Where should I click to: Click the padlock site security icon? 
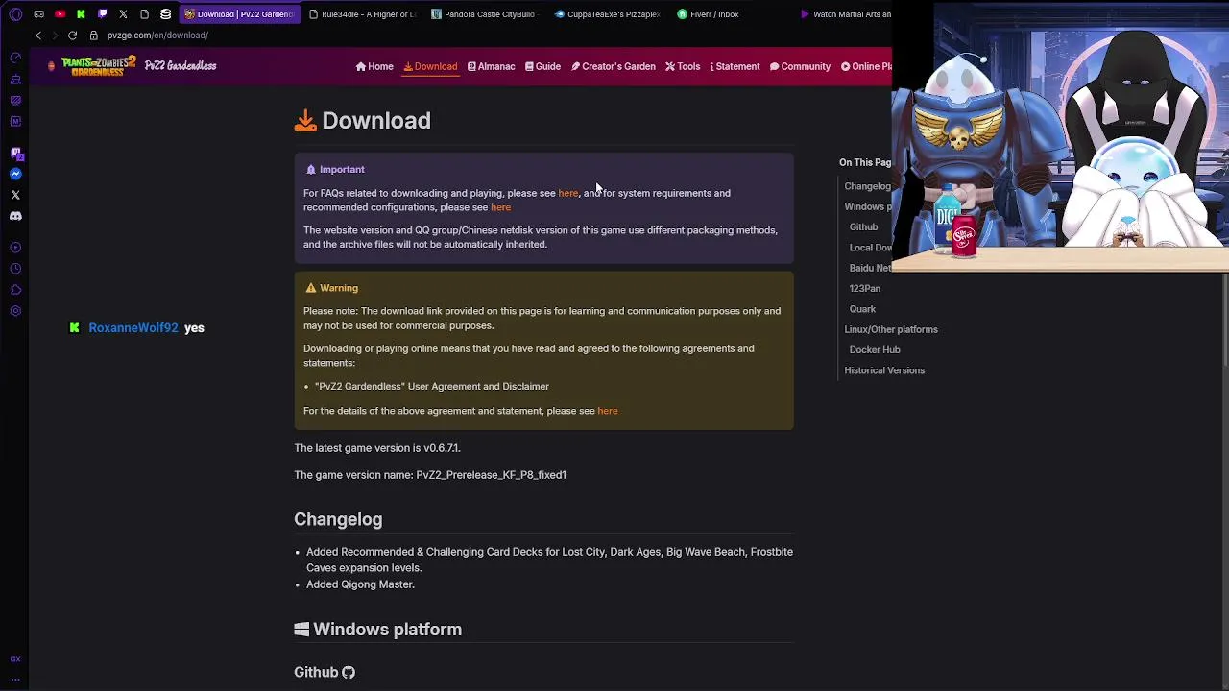[x=93, y=36]
